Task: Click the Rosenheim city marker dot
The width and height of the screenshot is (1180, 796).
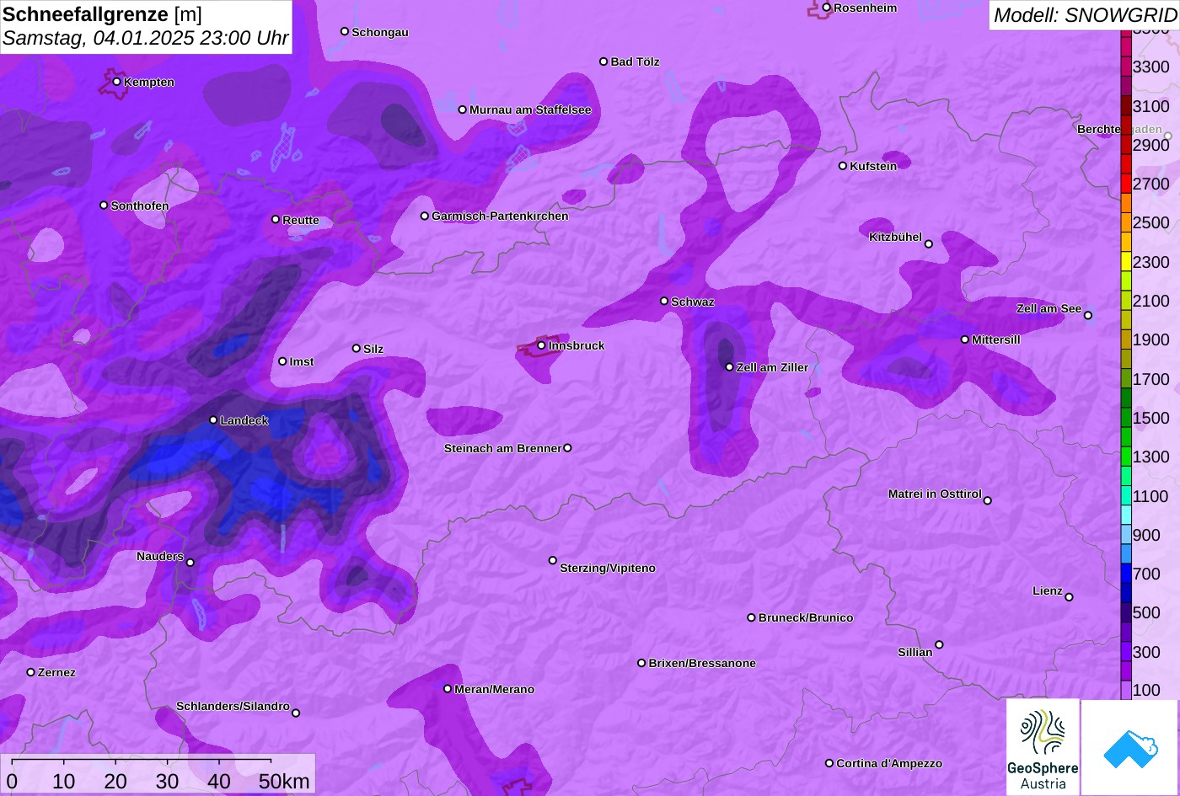Action: [x=826, y=8]
